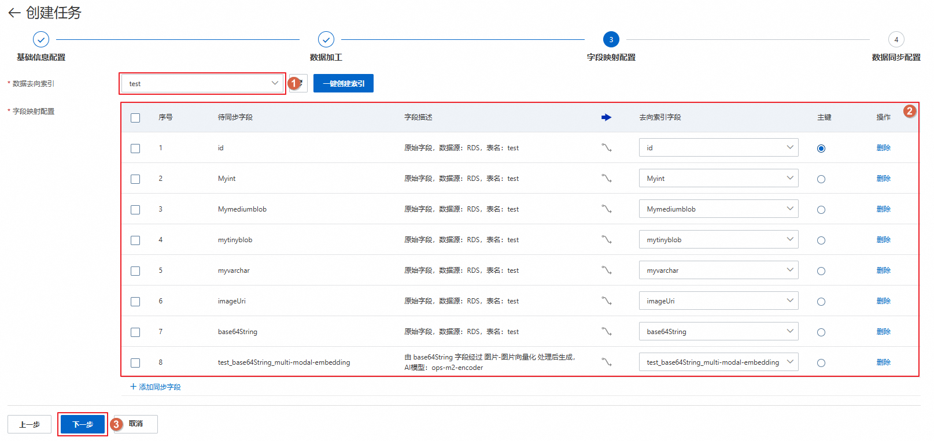The image size is (934, 441).
Task: Open the target field dropdown showing imageUri
Action: [x=718, y=301]
